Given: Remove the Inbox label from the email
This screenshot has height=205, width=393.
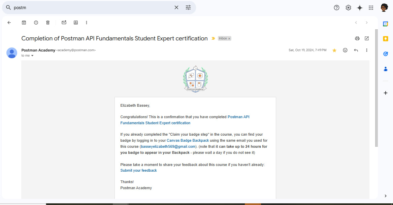Looking at the screenshot, I should pyautogui.click(x=229, y=39).
